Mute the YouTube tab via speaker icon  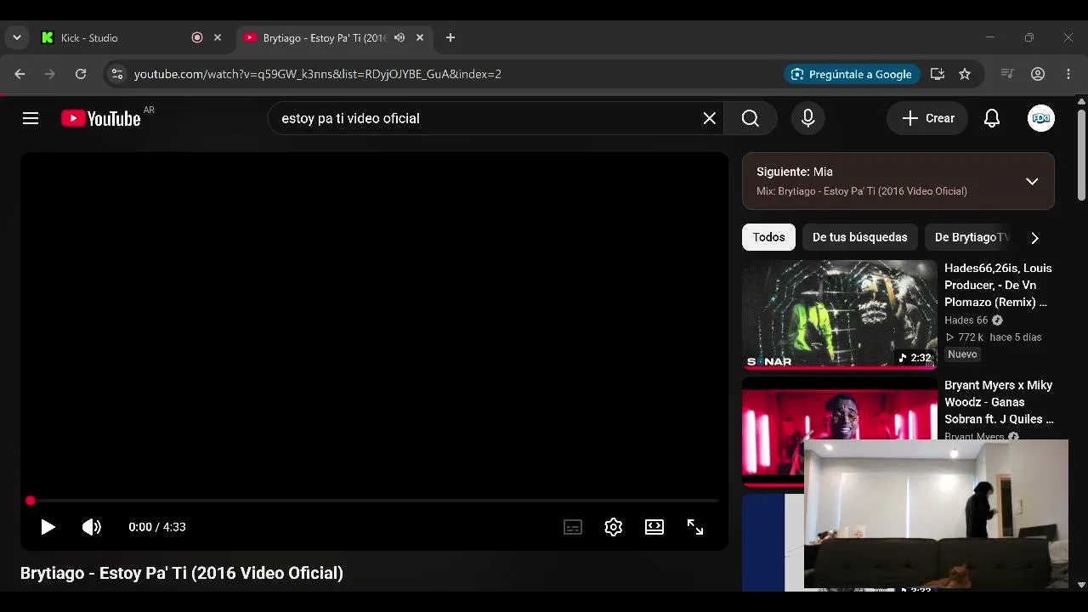click(399, 37)
